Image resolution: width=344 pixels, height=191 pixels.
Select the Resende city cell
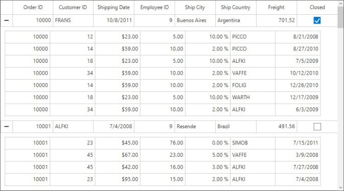(x=195, y=127)
